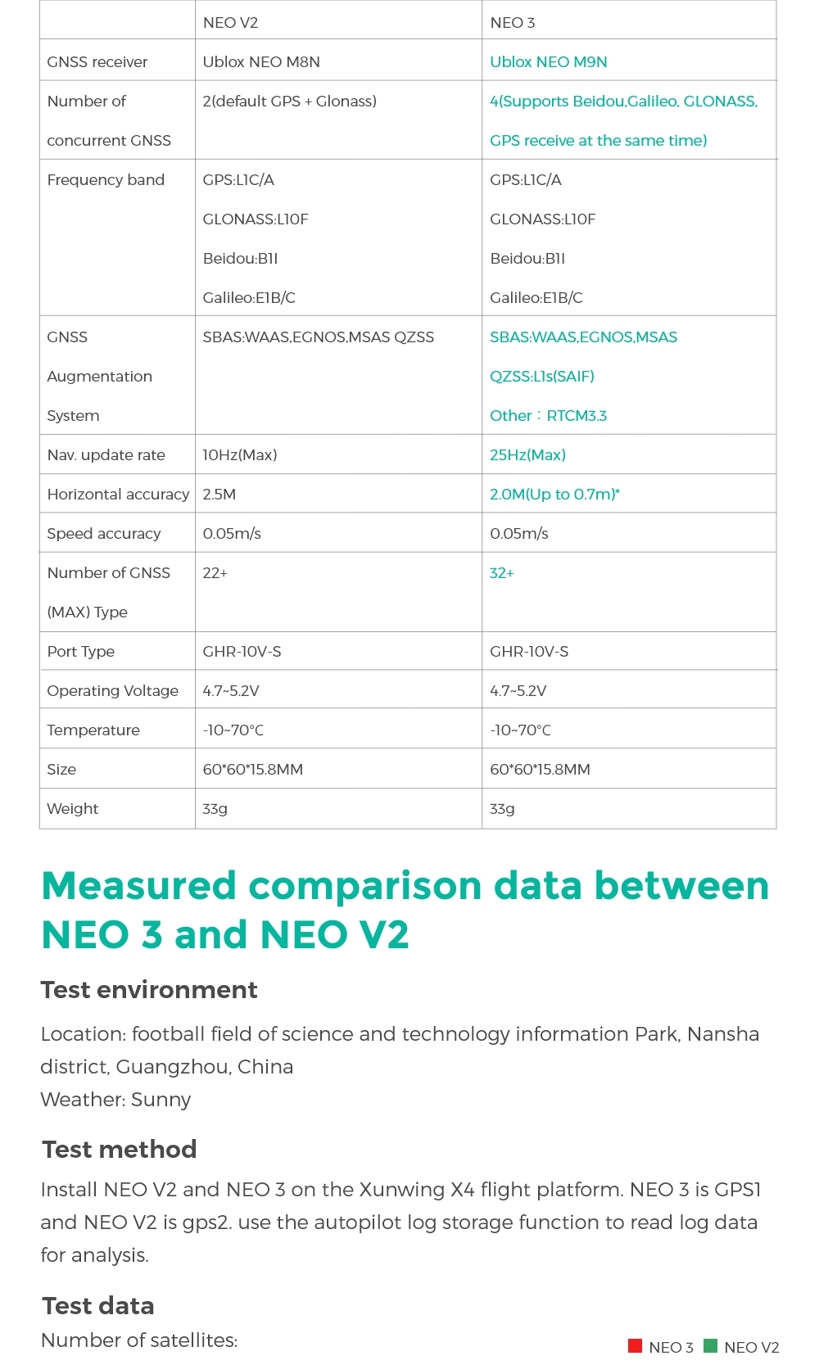The image size is (819, 1365).
Task: Click the NEO 3 column header
Action: [512, 23]
